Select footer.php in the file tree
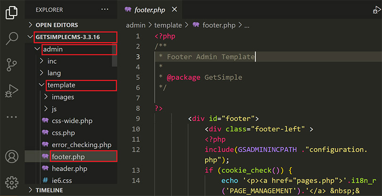Viewport: 382px width, 196px height. (70, 157)
